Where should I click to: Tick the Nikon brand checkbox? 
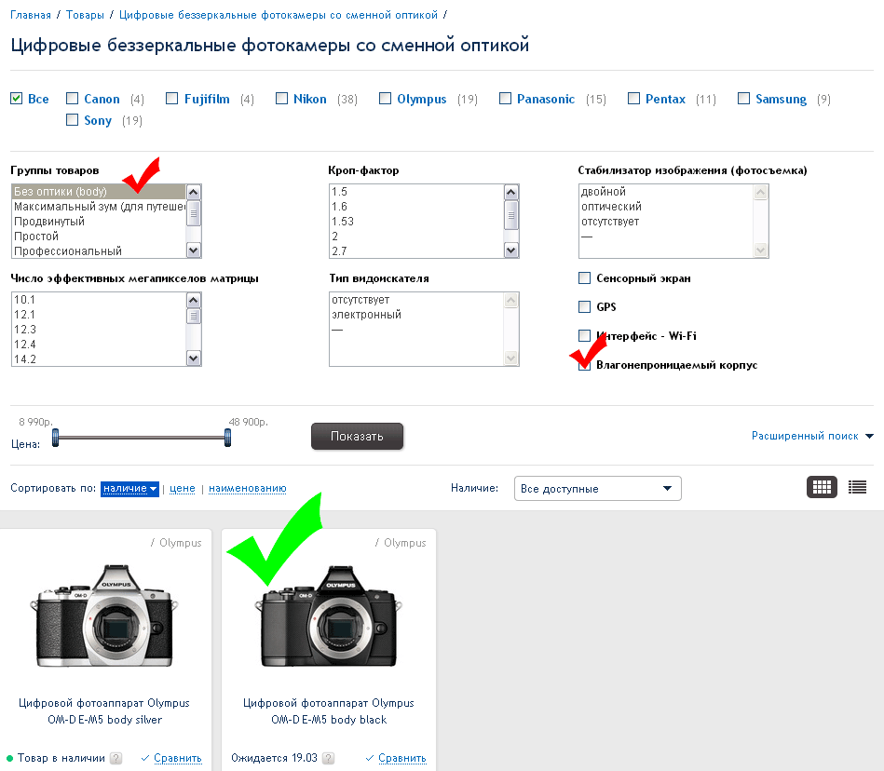[x=281, y=98]
